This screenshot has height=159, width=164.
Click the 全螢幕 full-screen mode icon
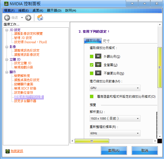[98, 64]
